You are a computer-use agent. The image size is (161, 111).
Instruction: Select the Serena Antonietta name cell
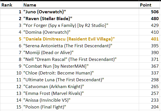coord(81,46)
